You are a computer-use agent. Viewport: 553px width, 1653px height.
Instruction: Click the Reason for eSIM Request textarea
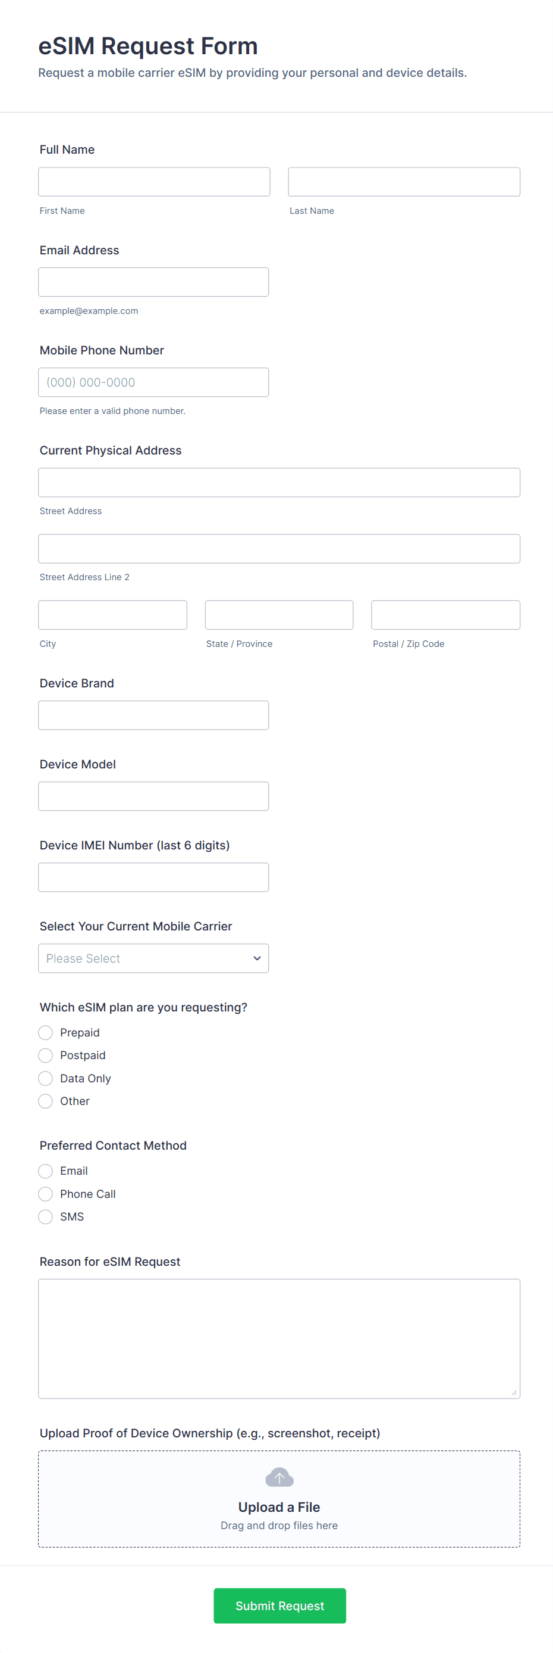click(x=279, y=1338)
